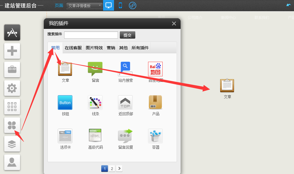
Task: Close the 我的插件 dialog
Action: click(x=174, y=24)
